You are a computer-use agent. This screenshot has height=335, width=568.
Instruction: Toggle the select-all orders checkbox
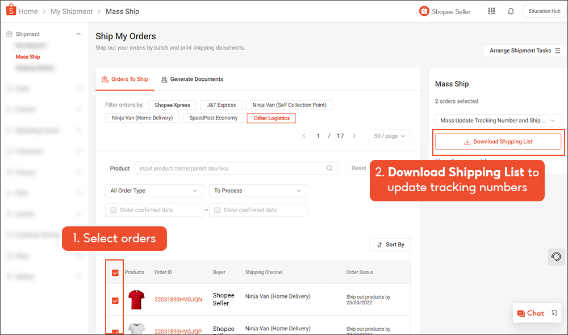(x=115, y=272)
